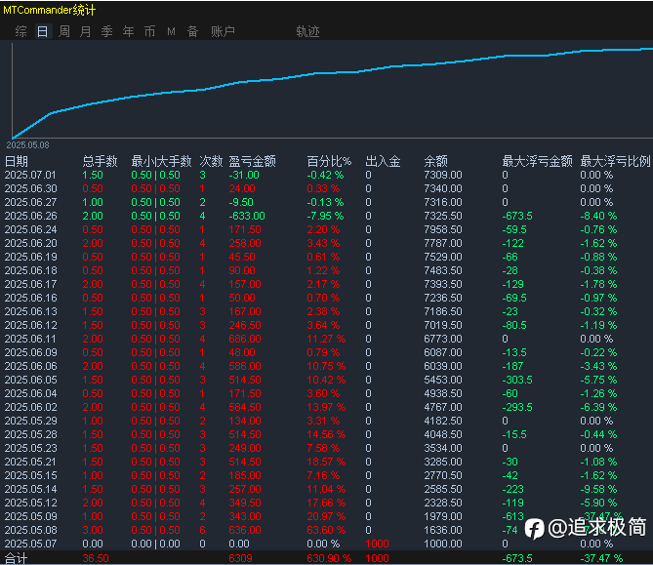Click total profit 6309
653x565 pixels.
(240, 558)
